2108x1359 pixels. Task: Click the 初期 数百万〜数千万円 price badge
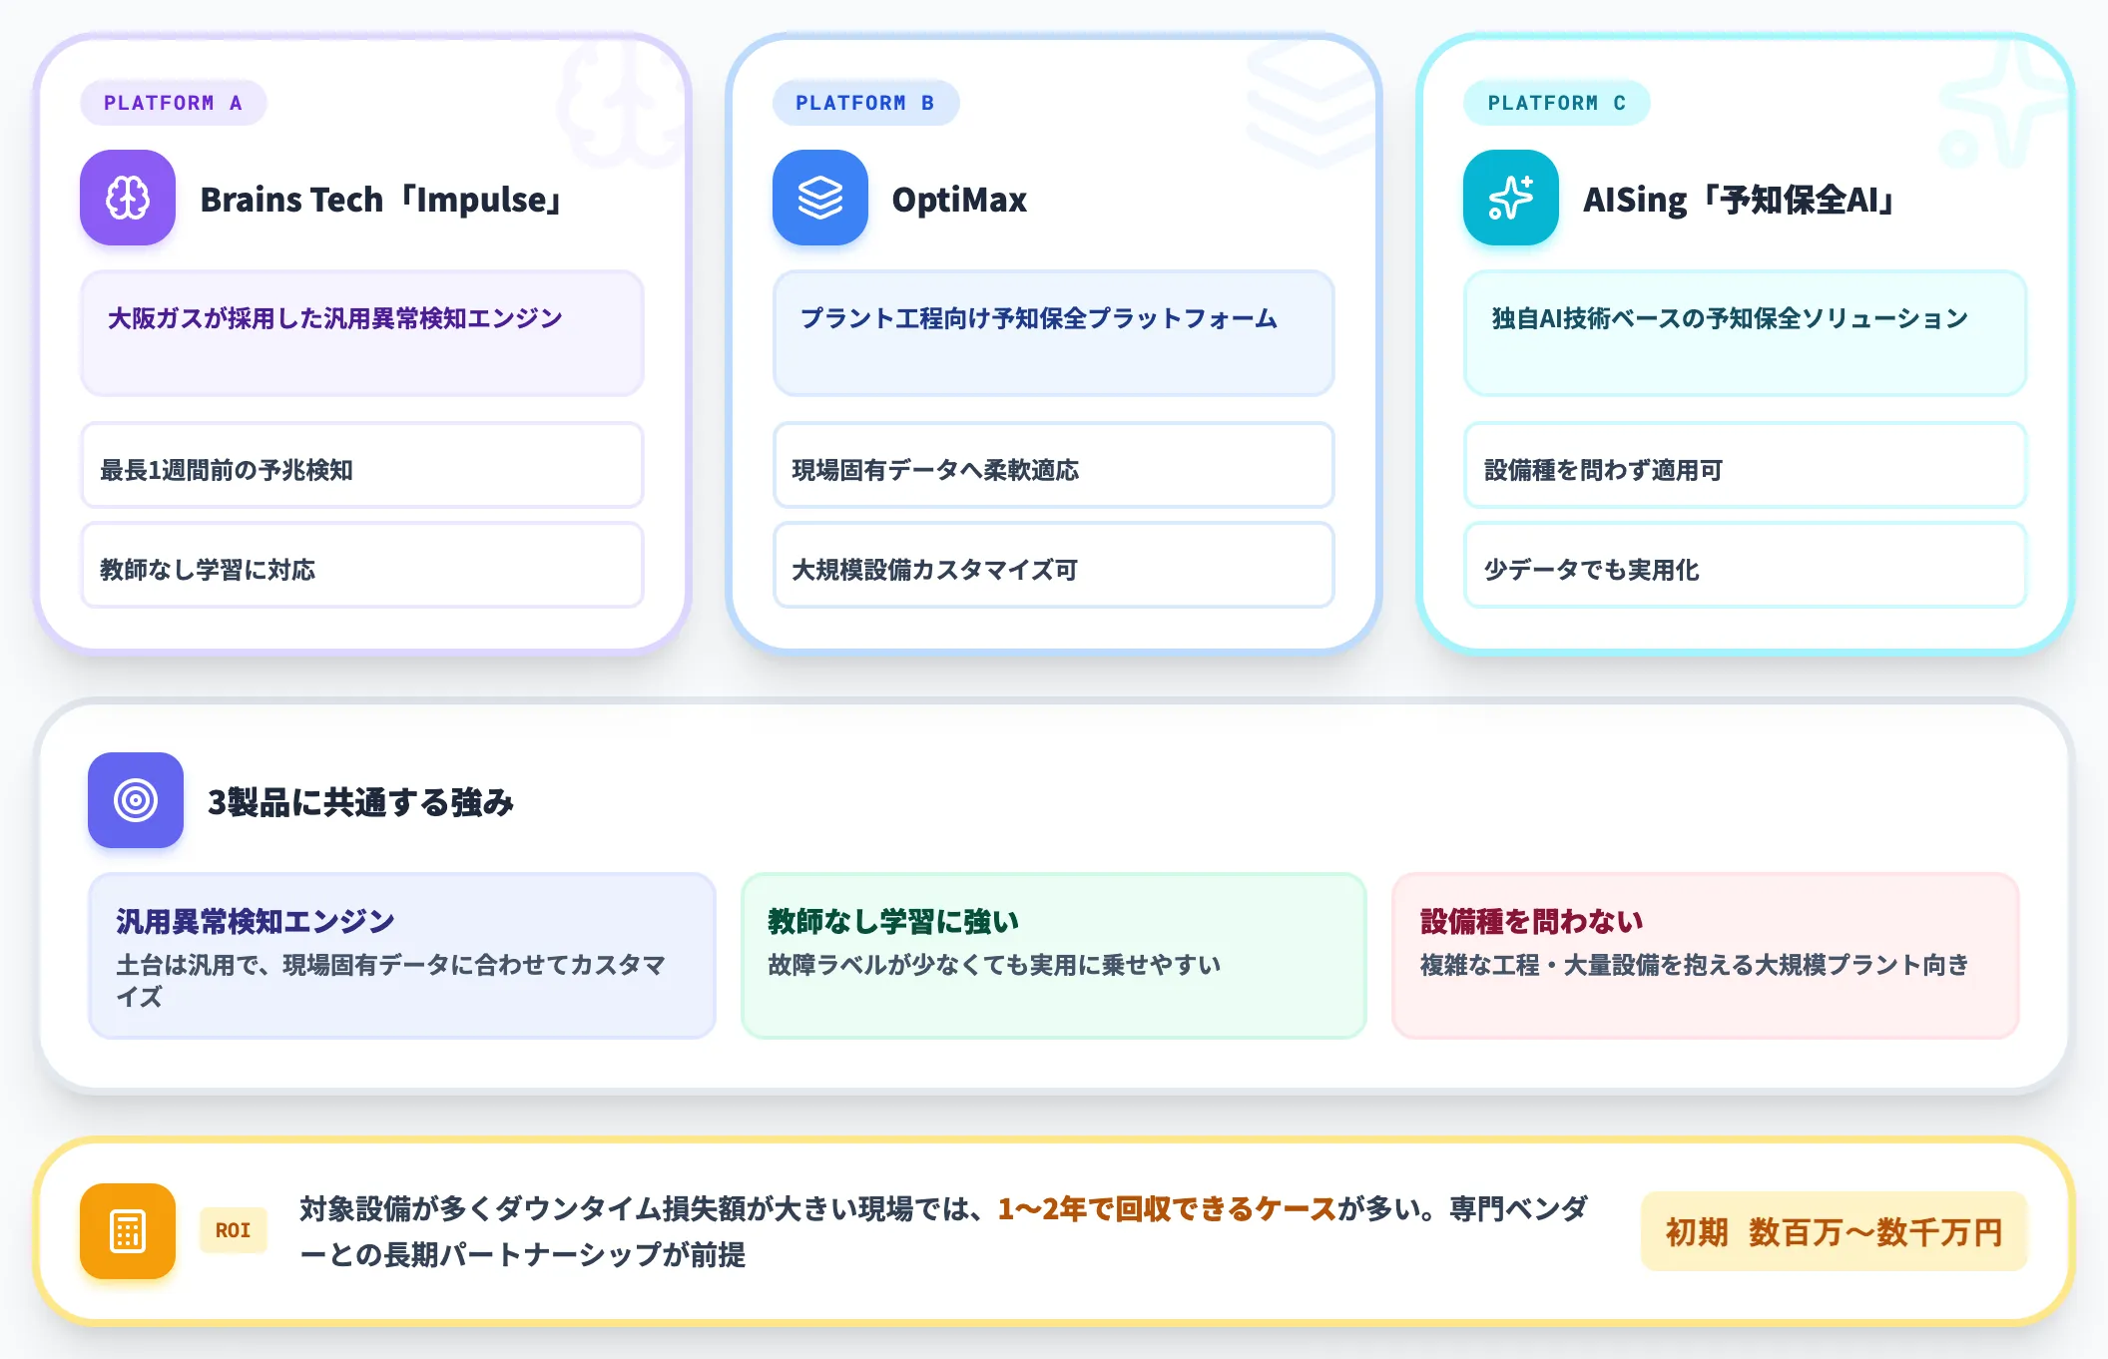tap(1834, 1231)
